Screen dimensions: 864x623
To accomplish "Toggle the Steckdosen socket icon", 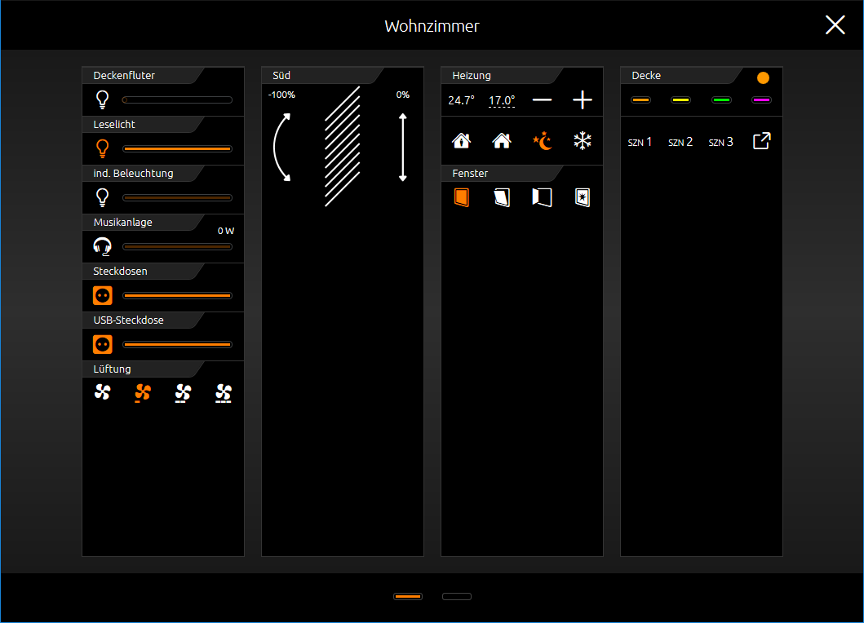I will [x=103, y=296].
